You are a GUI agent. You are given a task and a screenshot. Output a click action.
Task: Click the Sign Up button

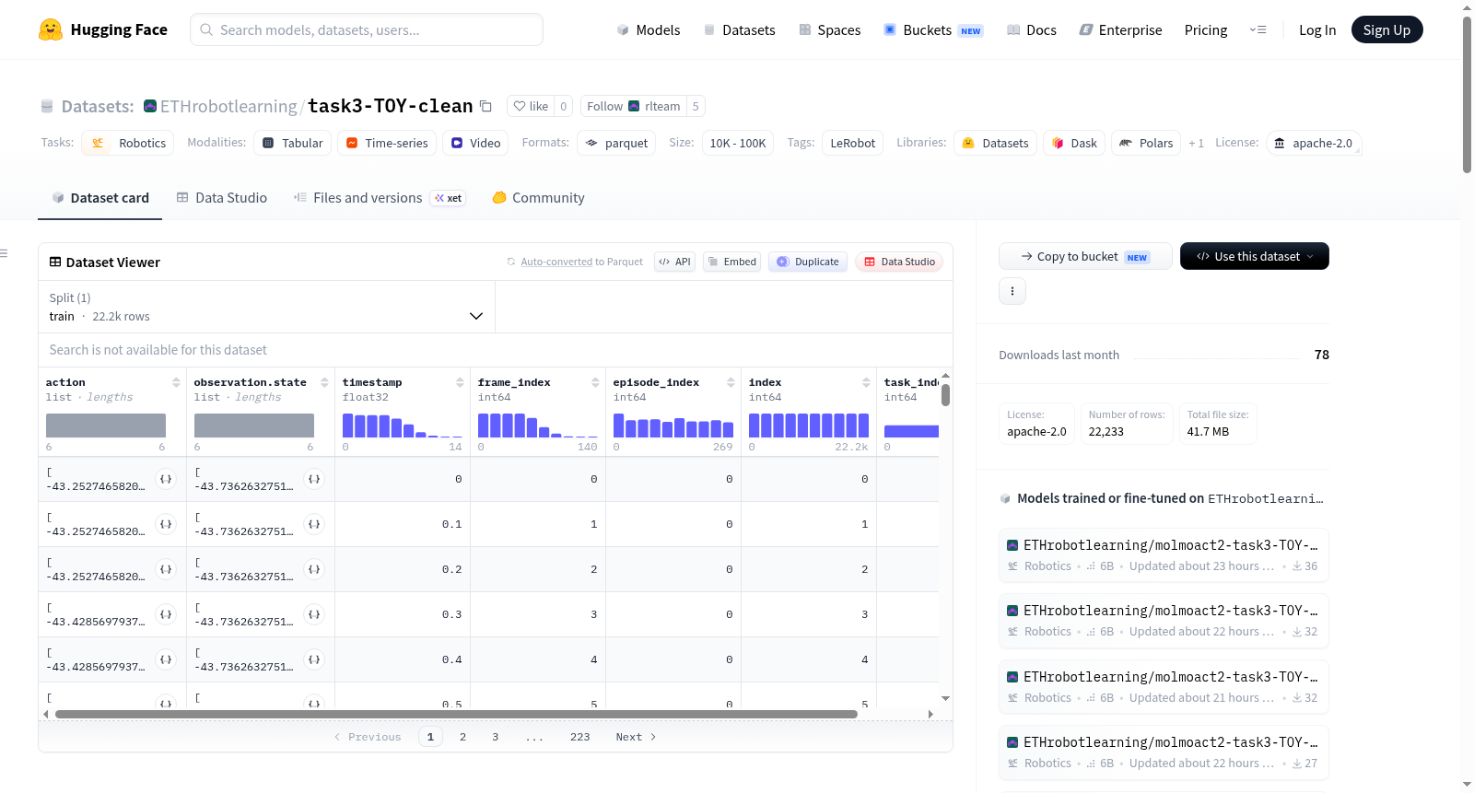[1386, 29]
